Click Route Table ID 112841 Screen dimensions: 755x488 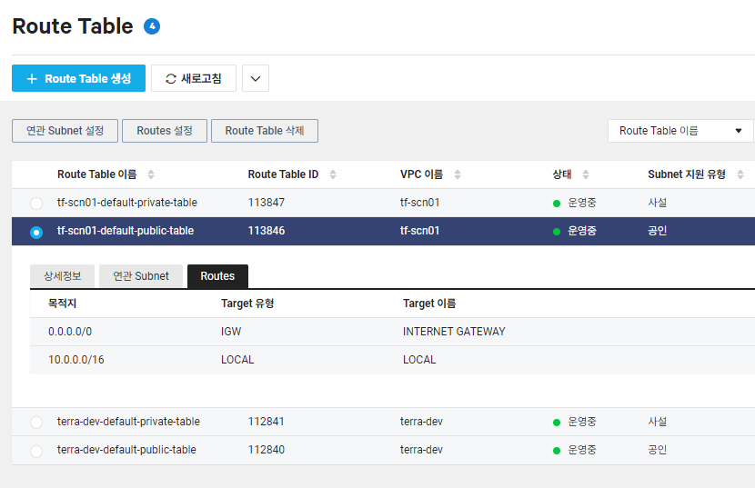click(x=267, y=422)
